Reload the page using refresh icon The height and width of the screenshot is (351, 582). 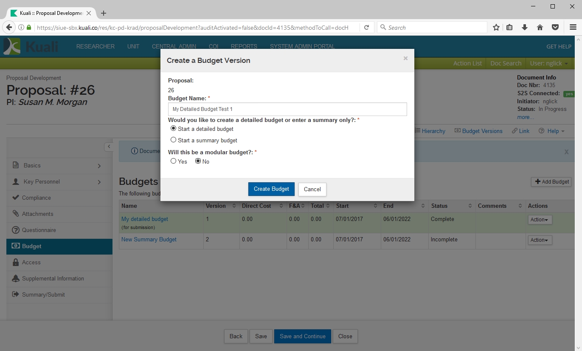point(366,28)
